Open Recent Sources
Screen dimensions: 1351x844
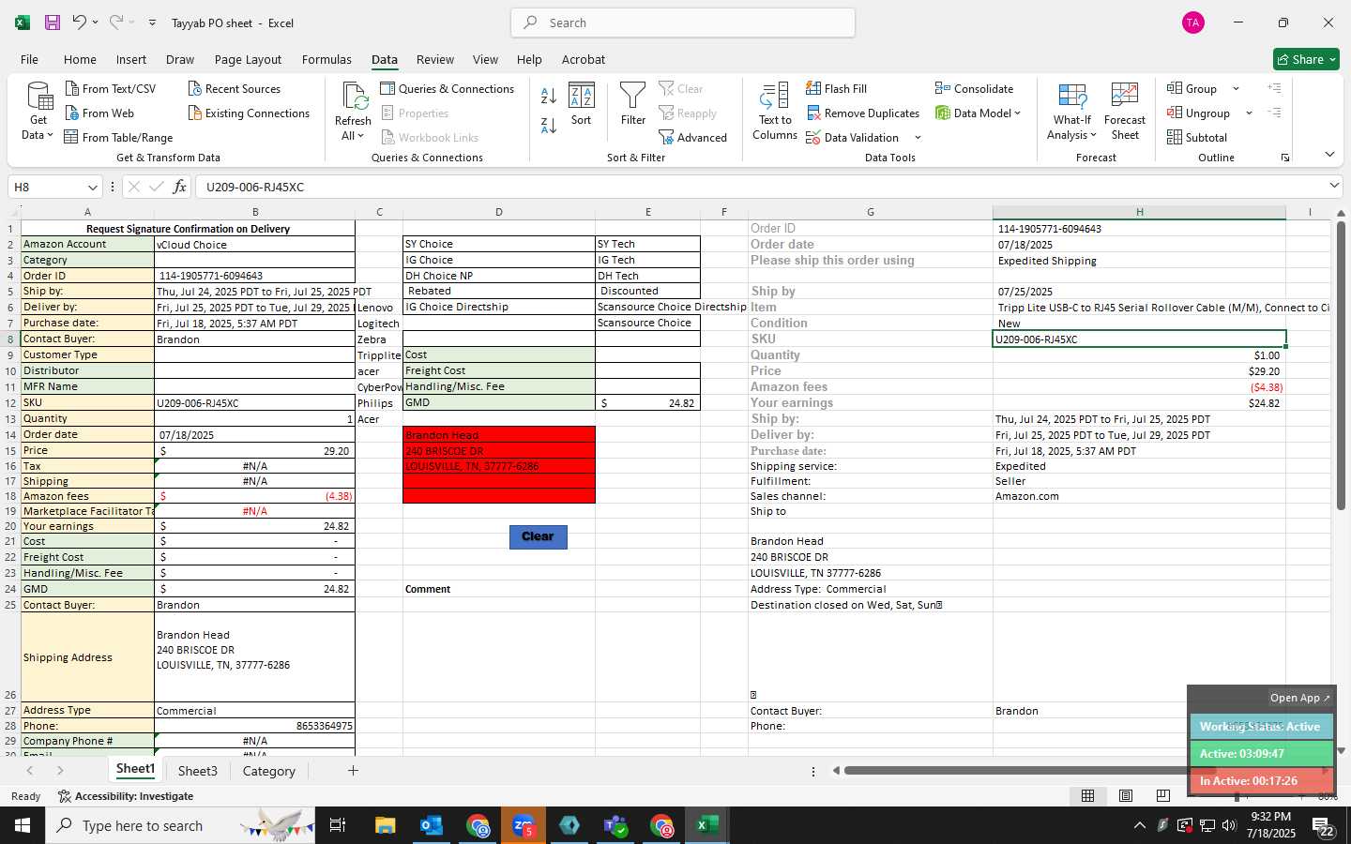pyautogui.click(x=235, y=89)
